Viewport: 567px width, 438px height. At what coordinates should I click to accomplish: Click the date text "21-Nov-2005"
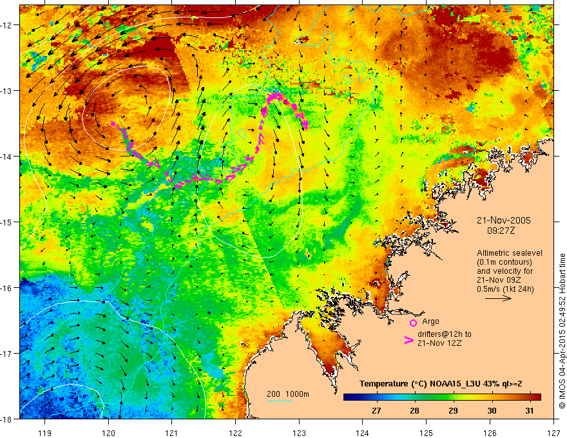coord(504,220)
